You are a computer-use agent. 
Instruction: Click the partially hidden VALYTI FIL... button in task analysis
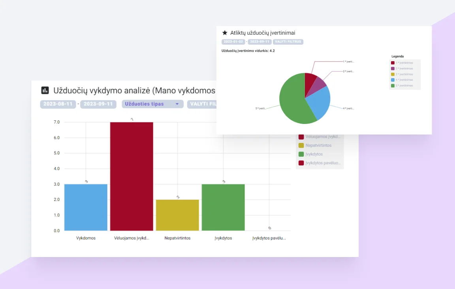point(201,104)
